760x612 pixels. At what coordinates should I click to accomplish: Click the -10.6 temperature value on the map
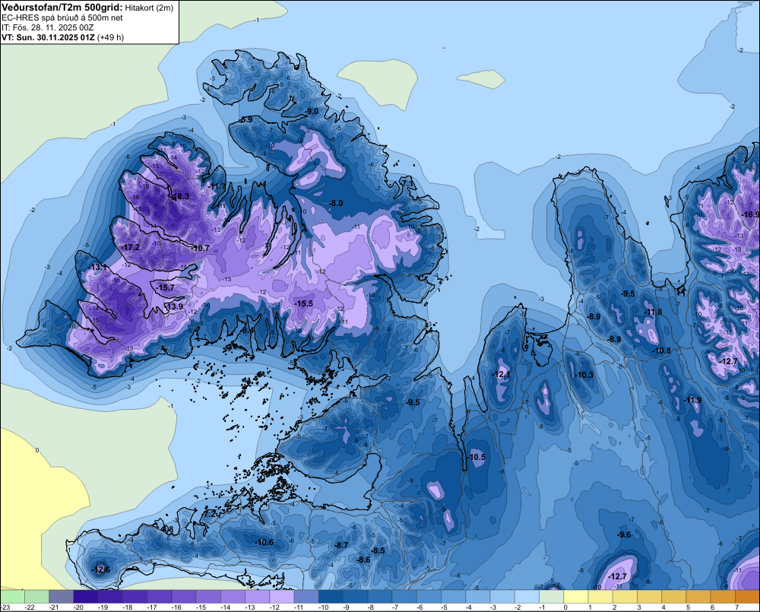[x=264, y=542]
